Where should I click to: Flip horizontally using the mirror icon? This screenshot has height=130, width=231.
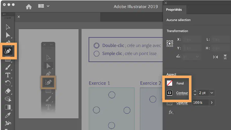pos(215,57)
